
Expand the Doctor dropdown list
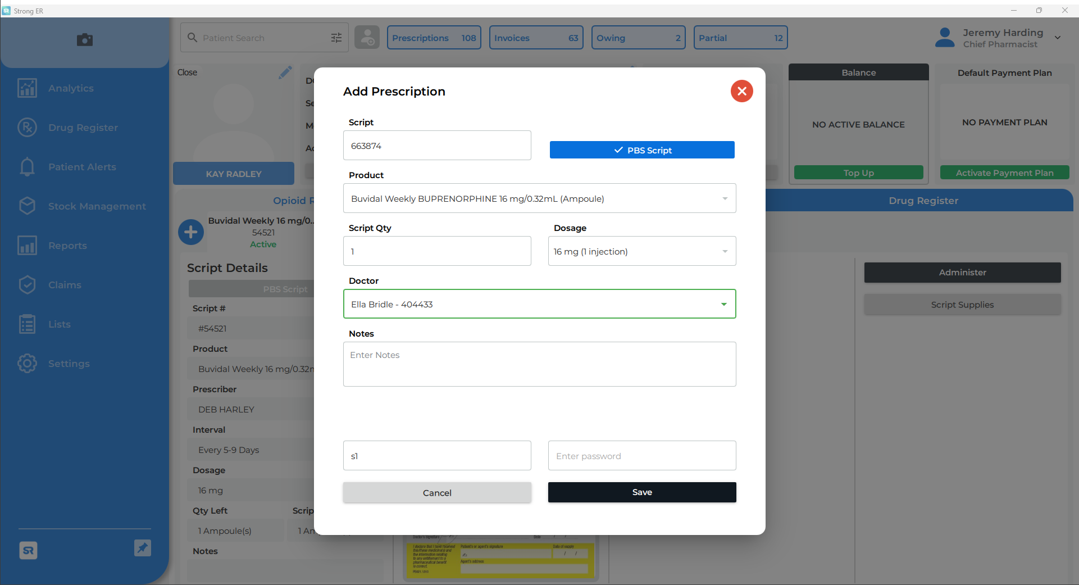tap(723, 304)
